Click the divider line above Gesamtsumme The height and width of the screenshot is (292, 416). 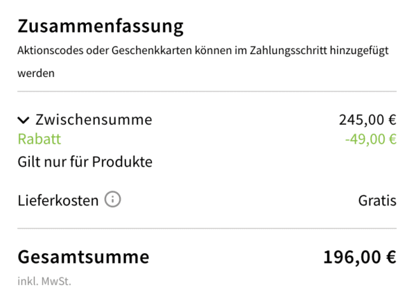coord(207,228)
